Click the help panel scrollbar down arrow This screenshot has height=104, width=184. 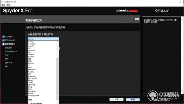click(182, 90)
